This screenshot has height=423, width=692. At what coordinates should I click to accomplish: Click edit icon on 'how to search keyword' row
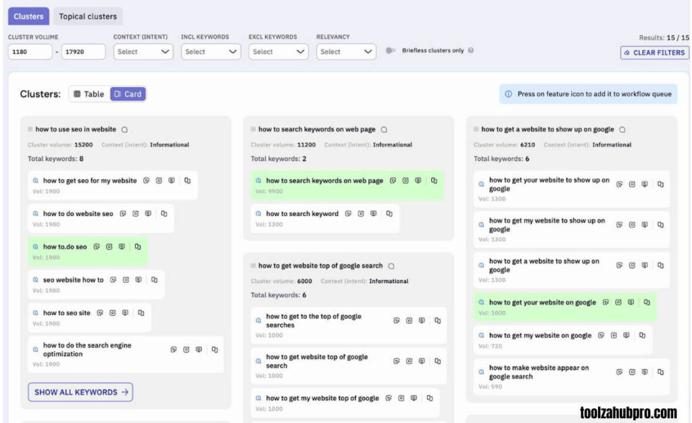click(x=361, y=214)
